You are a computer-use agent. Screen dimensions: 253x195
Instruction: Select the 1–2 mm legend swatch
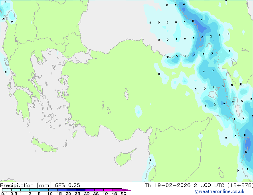(x=25, y=190)
